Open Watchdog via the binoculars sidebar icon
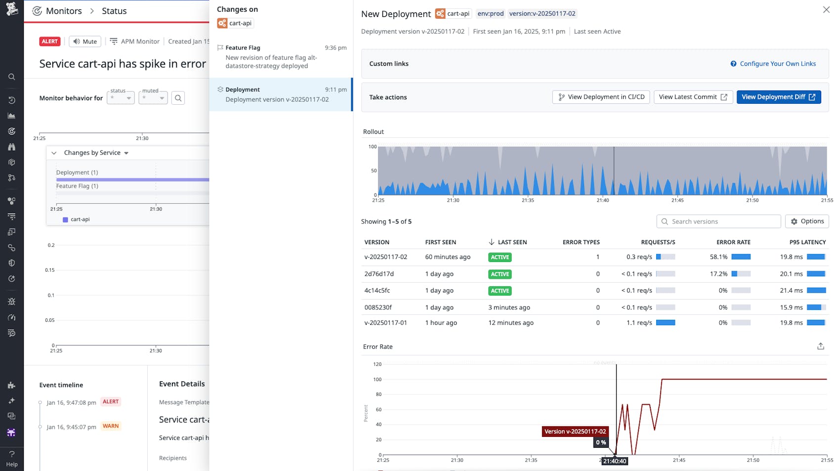Viewport: 837px width, 471px height. click(x=12, y=147)
